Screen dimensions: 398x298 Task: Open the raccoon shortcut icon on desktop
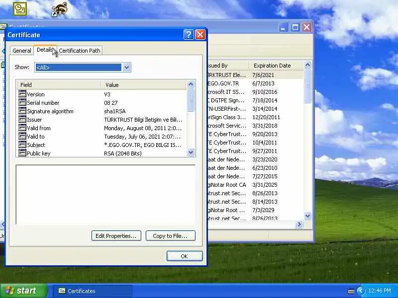[60, 9]
